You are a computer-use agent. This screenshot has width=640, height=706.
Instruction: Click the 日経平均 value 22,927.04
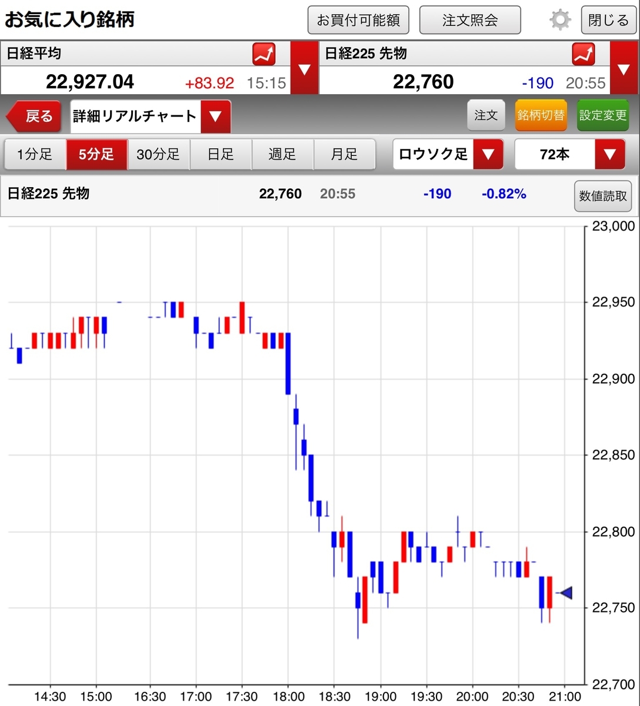90,82
